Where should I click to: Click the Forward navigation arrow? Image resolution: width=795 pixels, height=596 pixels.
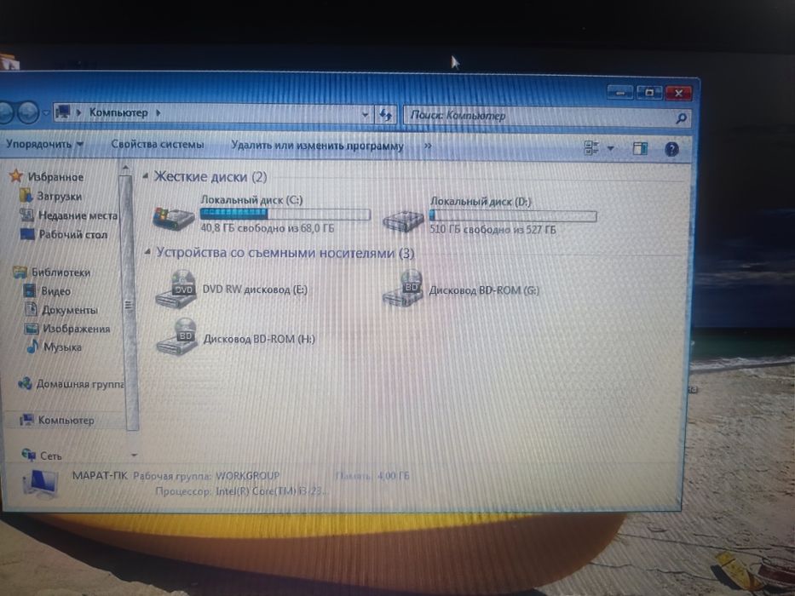(x=28, y=112)
